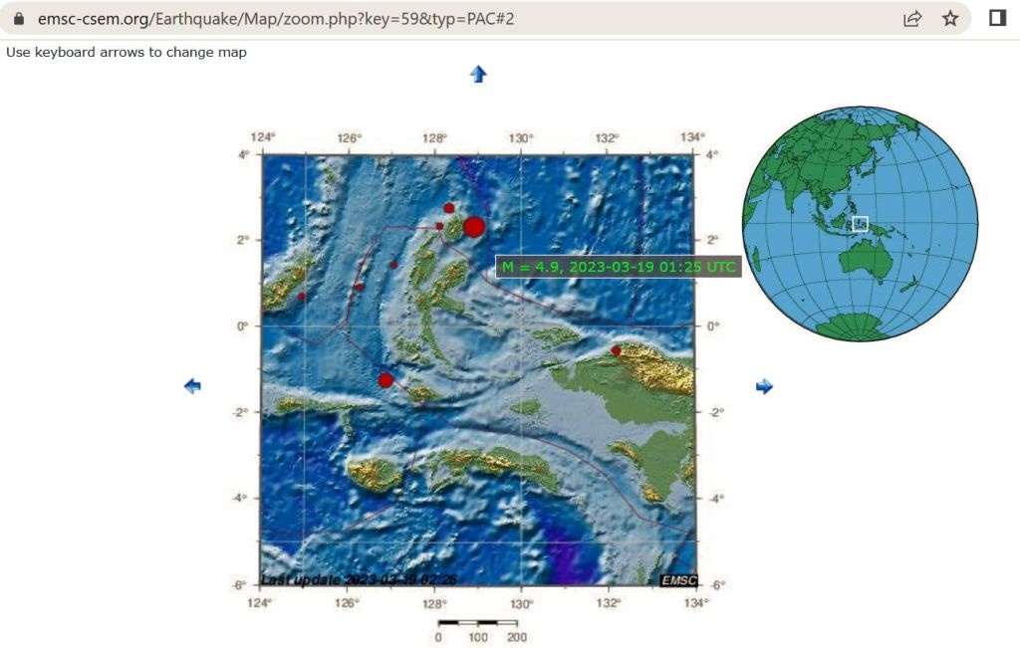This screenshot has height=648, width=1020.
Task: Click the right arrow to shift map east
Action: click(764, 386)
